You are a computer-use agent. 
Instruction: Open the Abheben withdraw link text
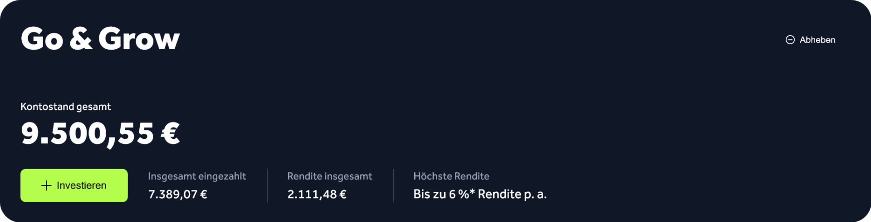817,40
